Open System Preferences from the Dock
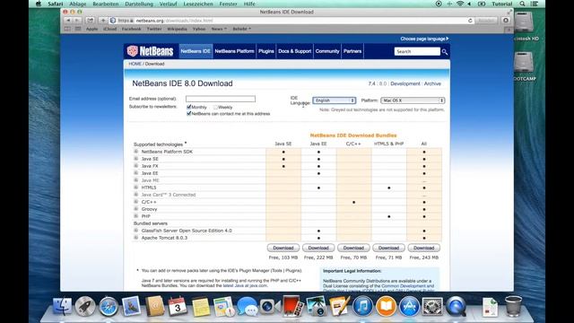574x323 pixels. click(432, 306)
